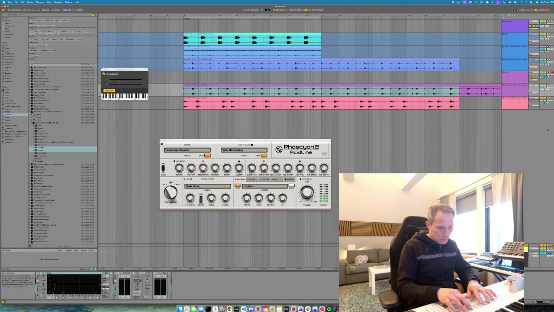Open the Create menu in menu bar
The width and height of the screenshot is (554, 312).
click(x=30, y=2)
